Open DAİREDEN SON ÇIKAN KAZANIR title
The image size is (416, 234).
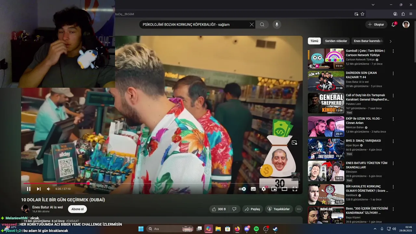[361, 75]
